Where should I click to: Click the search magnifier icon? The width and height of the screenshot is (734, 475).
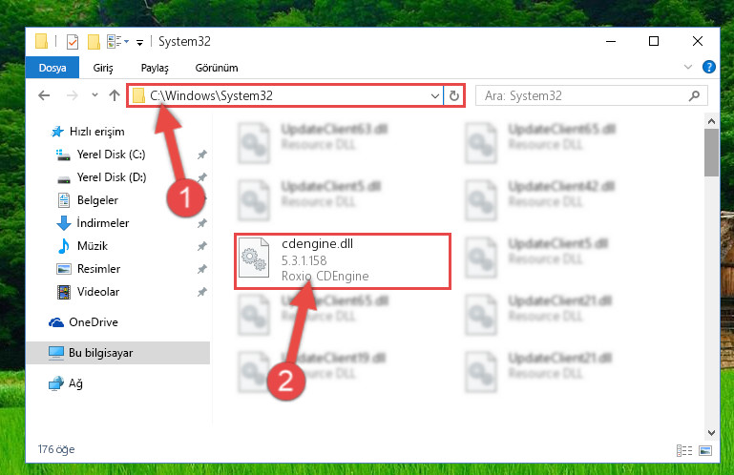tap(694, 96)
